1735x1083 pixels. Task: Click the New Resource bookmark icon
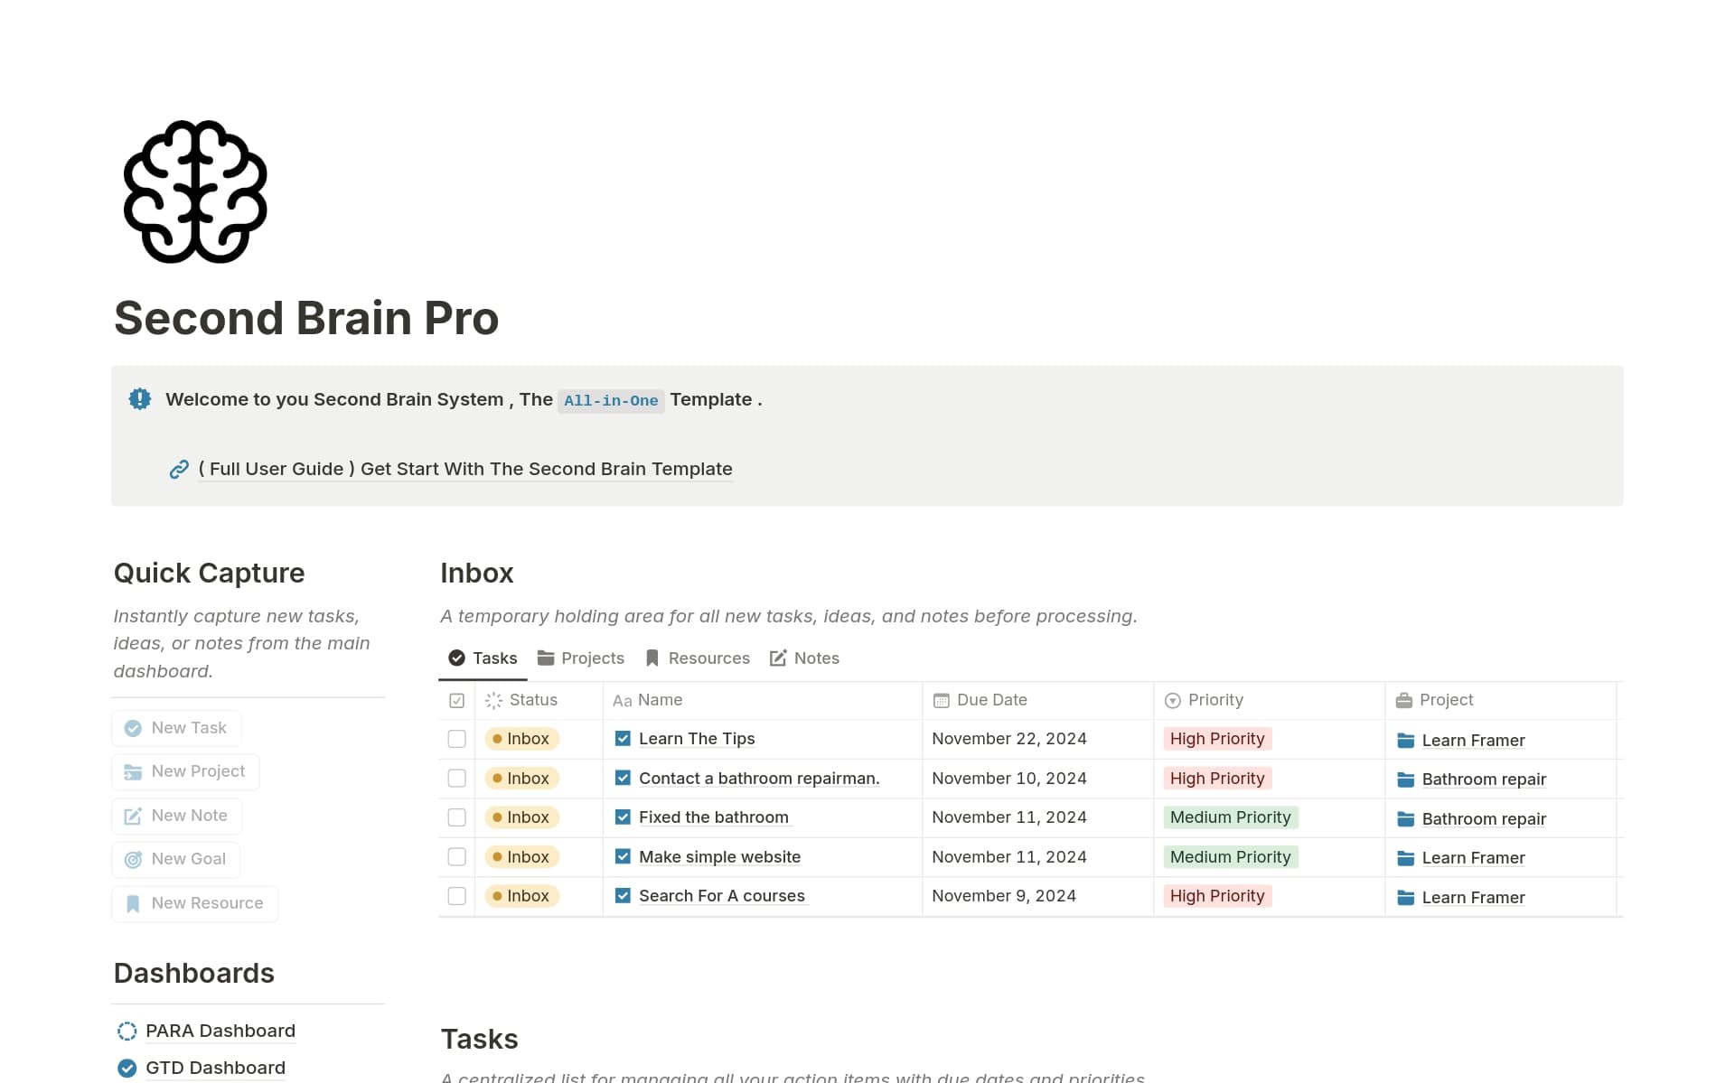click(133, 903)
